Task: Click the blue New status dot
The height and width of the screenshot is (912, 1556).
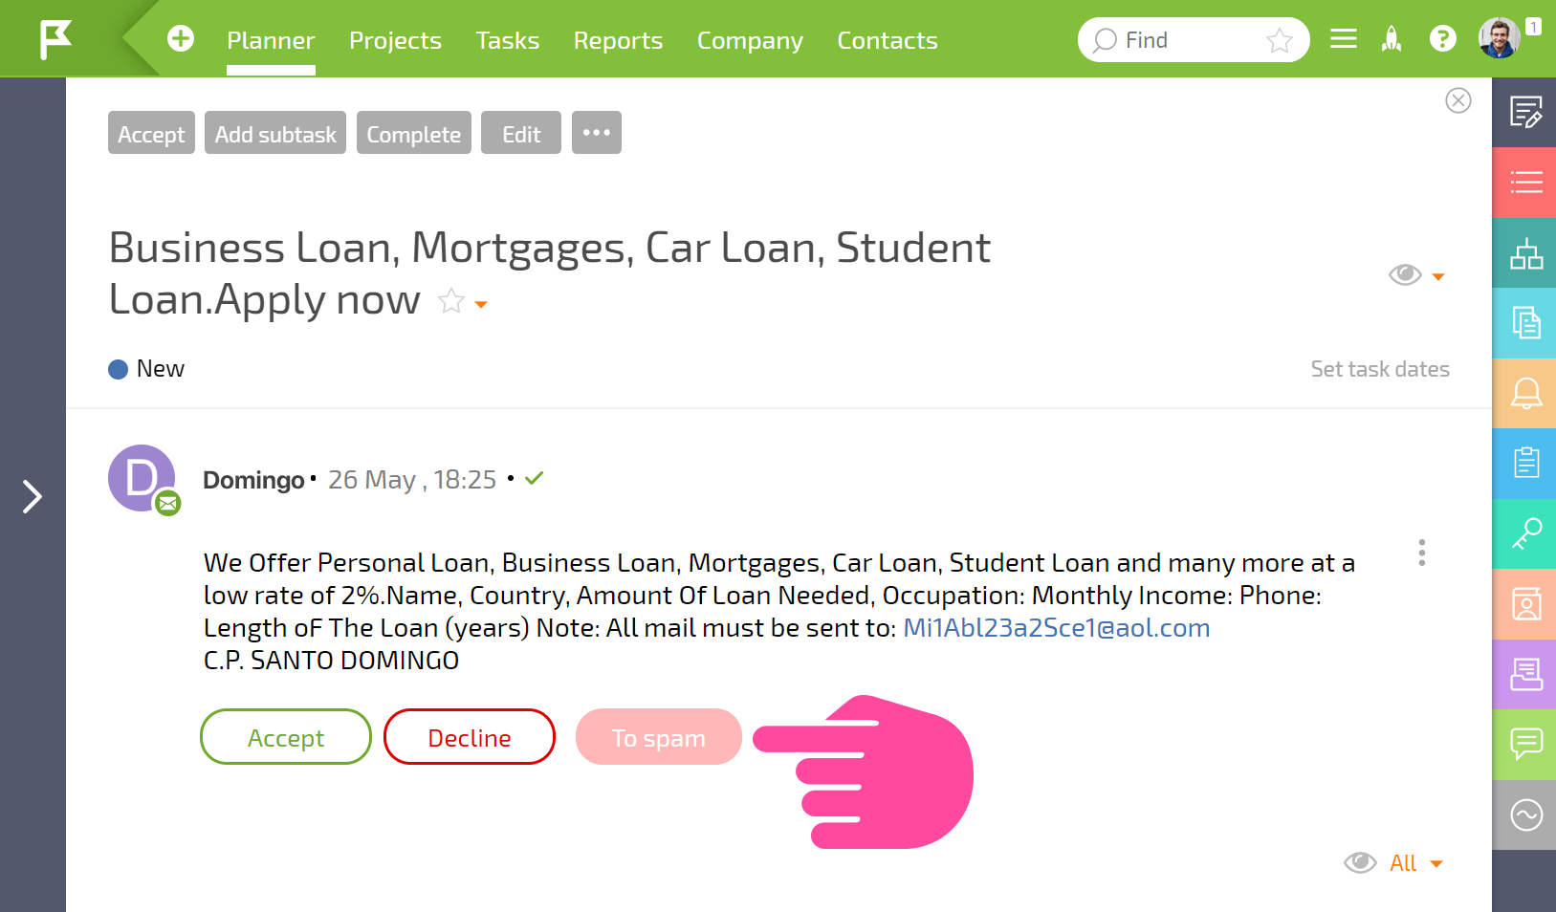Action: pos(119,369)
